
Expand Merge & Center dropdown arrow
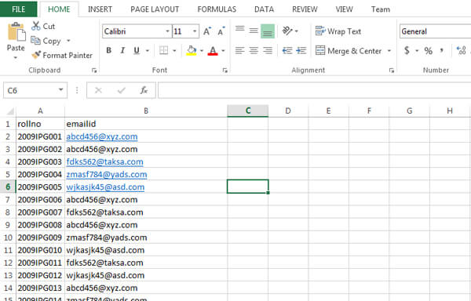(x=389, y=51)
